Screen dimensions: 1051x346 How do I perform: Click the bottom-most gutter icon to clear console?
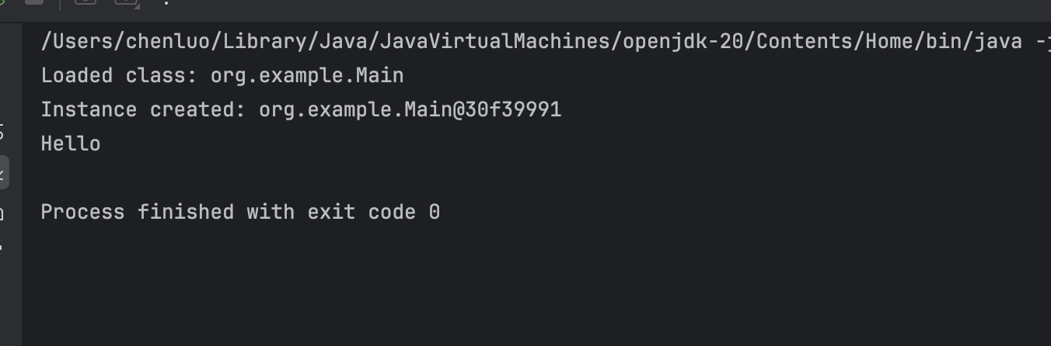(x=2, y=247)
